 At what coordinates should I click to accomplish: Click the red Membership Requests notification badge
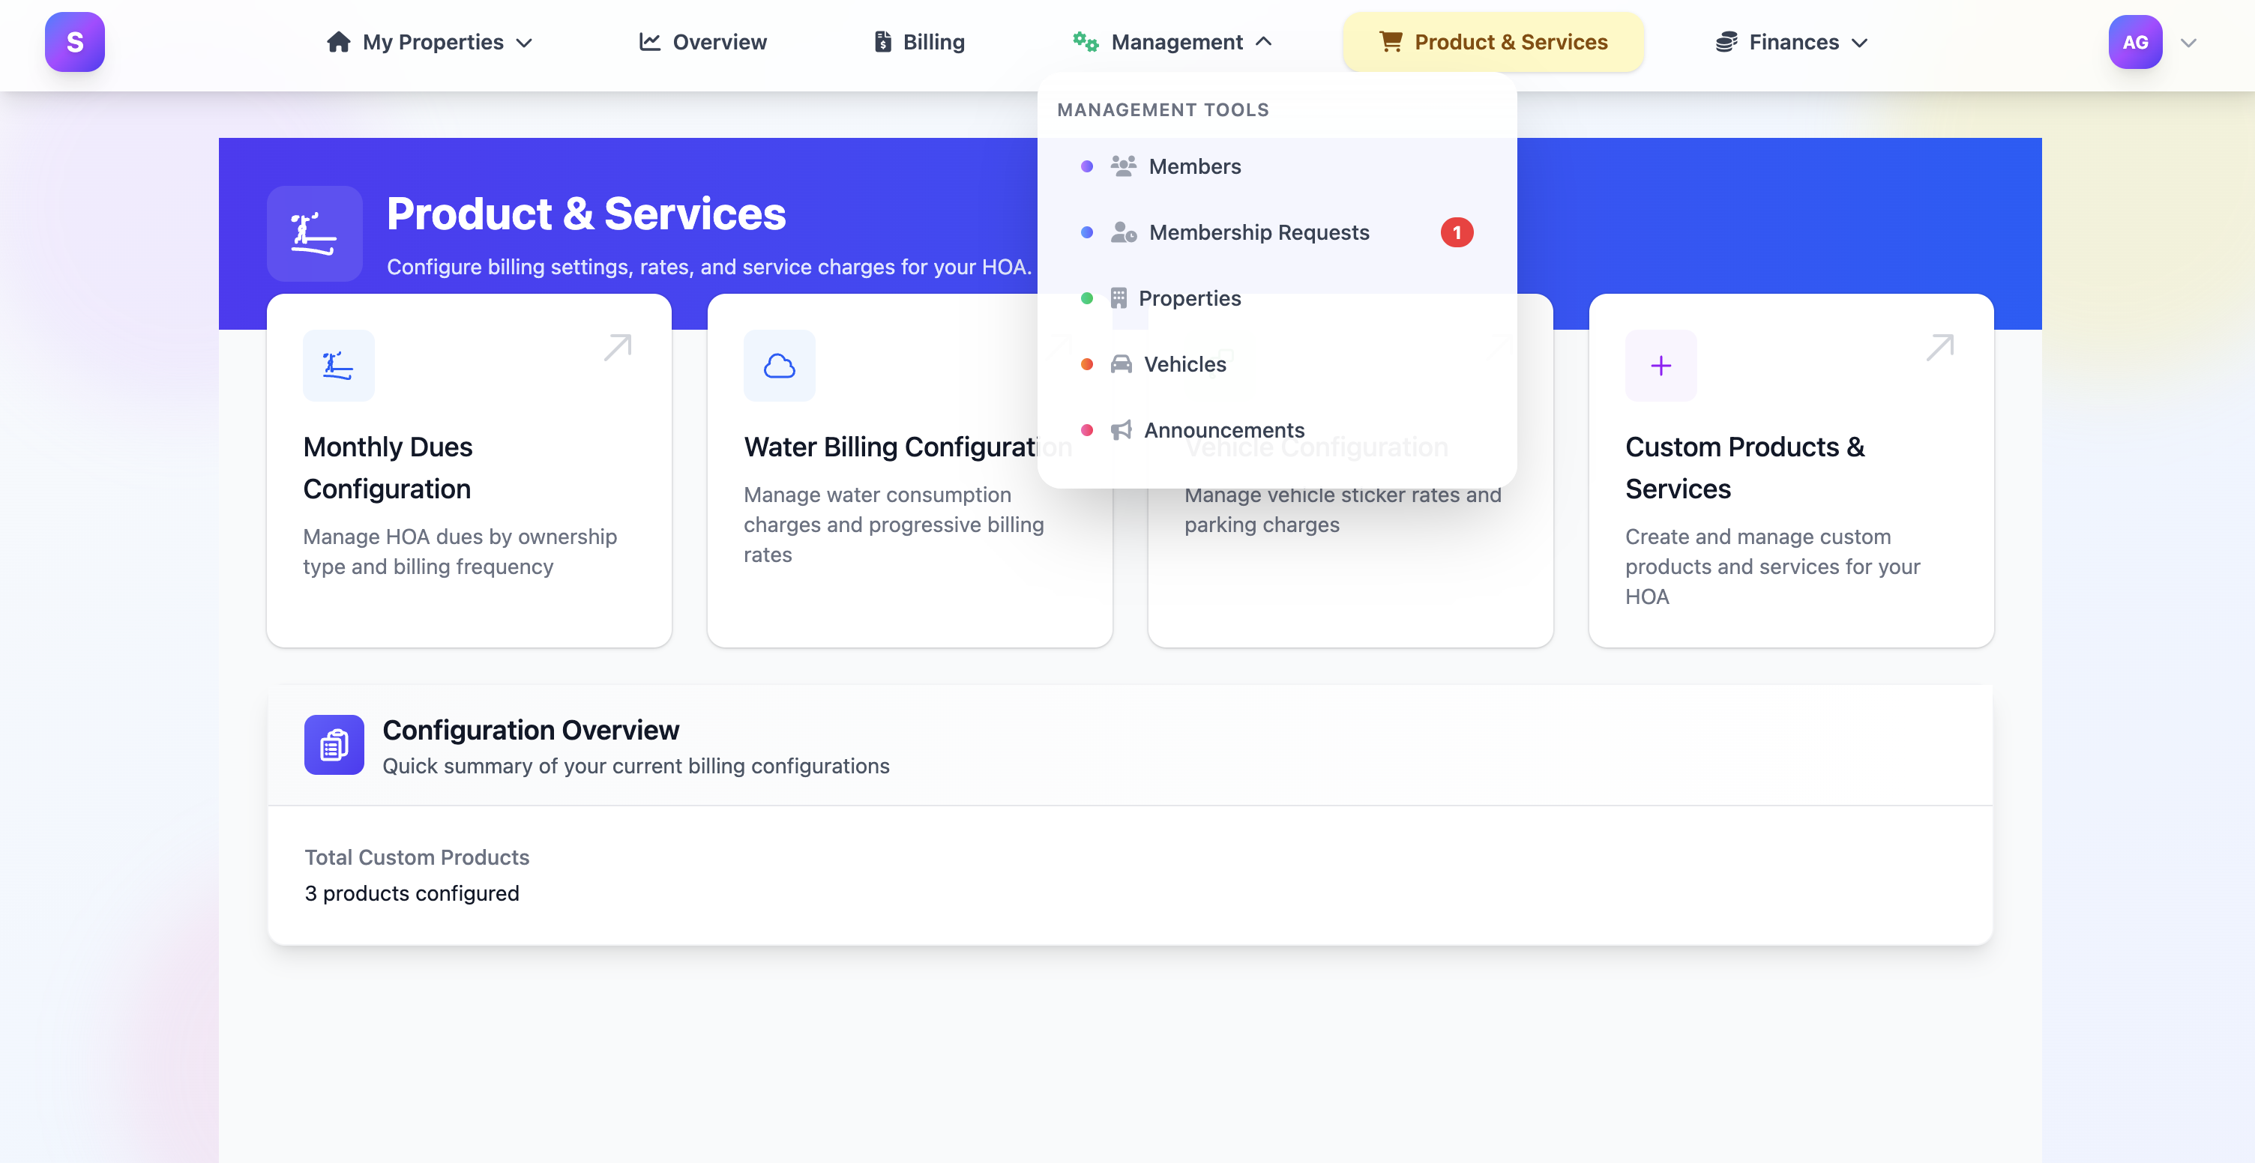click(1456, 233)
